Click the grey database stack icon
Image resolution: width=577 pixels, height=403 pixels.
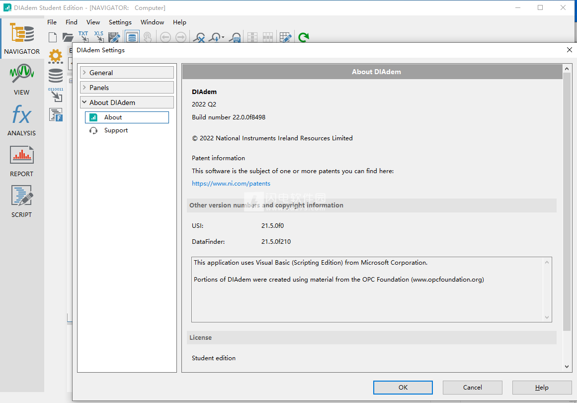[x=56, y=76]
